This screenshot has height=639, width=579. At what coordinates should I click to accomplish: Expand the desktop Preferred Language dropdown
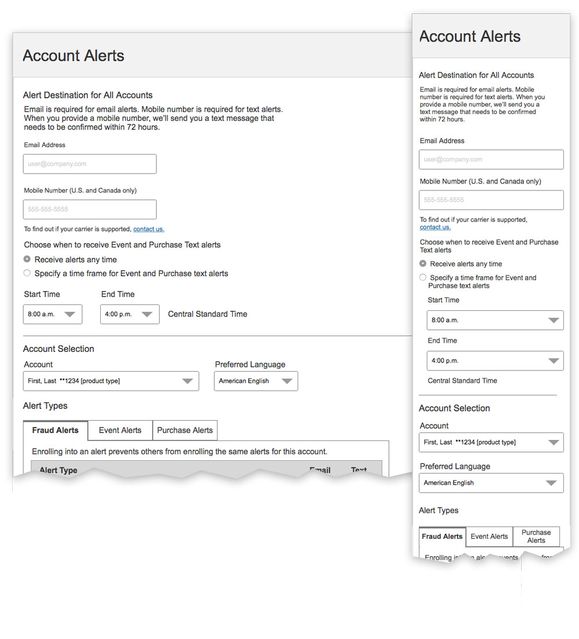point(256,381)
